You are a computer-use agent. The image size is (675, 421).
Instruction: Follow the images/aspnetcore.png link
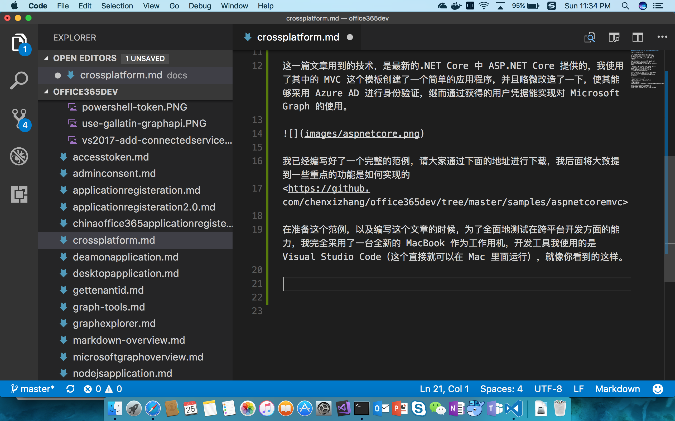(362, 134)
